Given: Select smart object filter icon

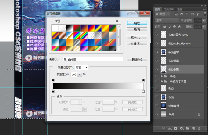Looking at the screenshot, I should [198, 14].
